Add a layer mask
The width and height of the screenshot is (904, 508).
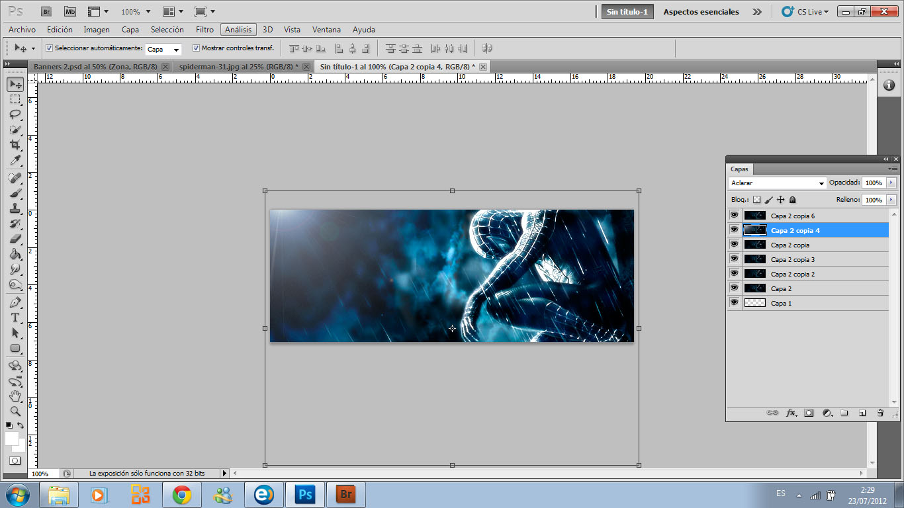(809, 413)
